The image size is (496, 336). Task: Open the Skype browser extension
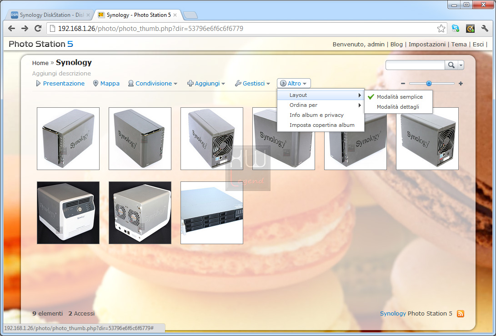455,29
